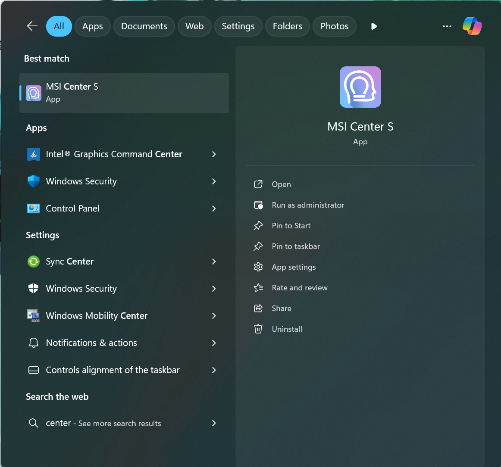Switch to the Documents filter tab

point(144,26)
